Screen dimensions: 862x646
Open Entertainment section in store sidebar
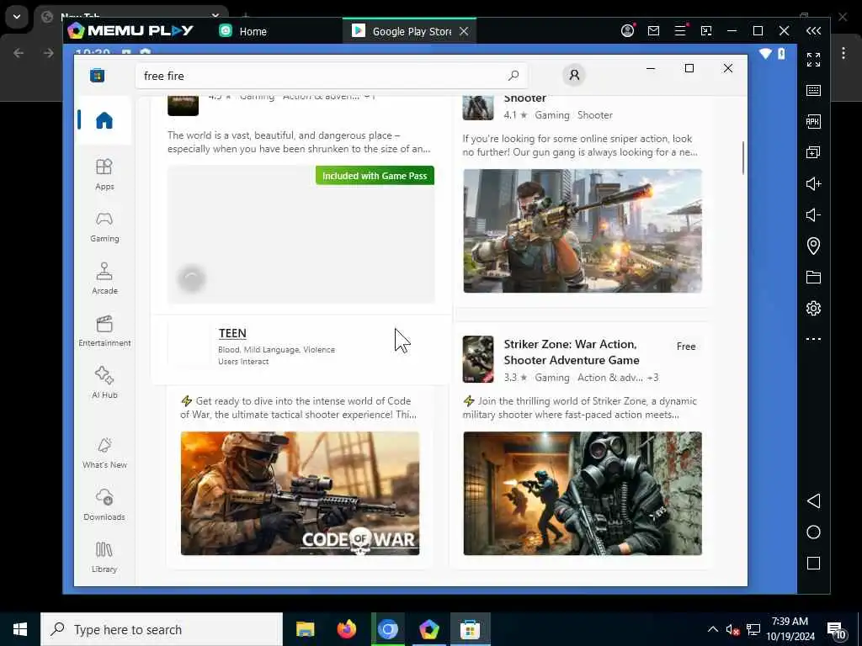tap(104, 331)
